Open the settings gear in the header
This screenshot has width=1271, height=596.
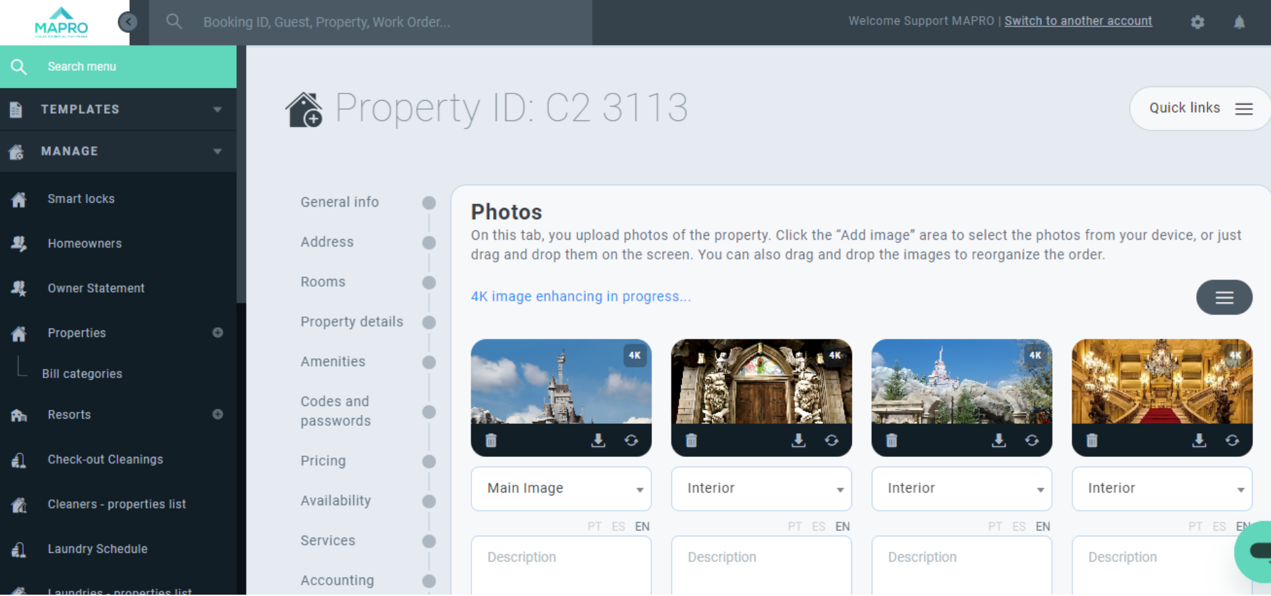point(1197,22)
